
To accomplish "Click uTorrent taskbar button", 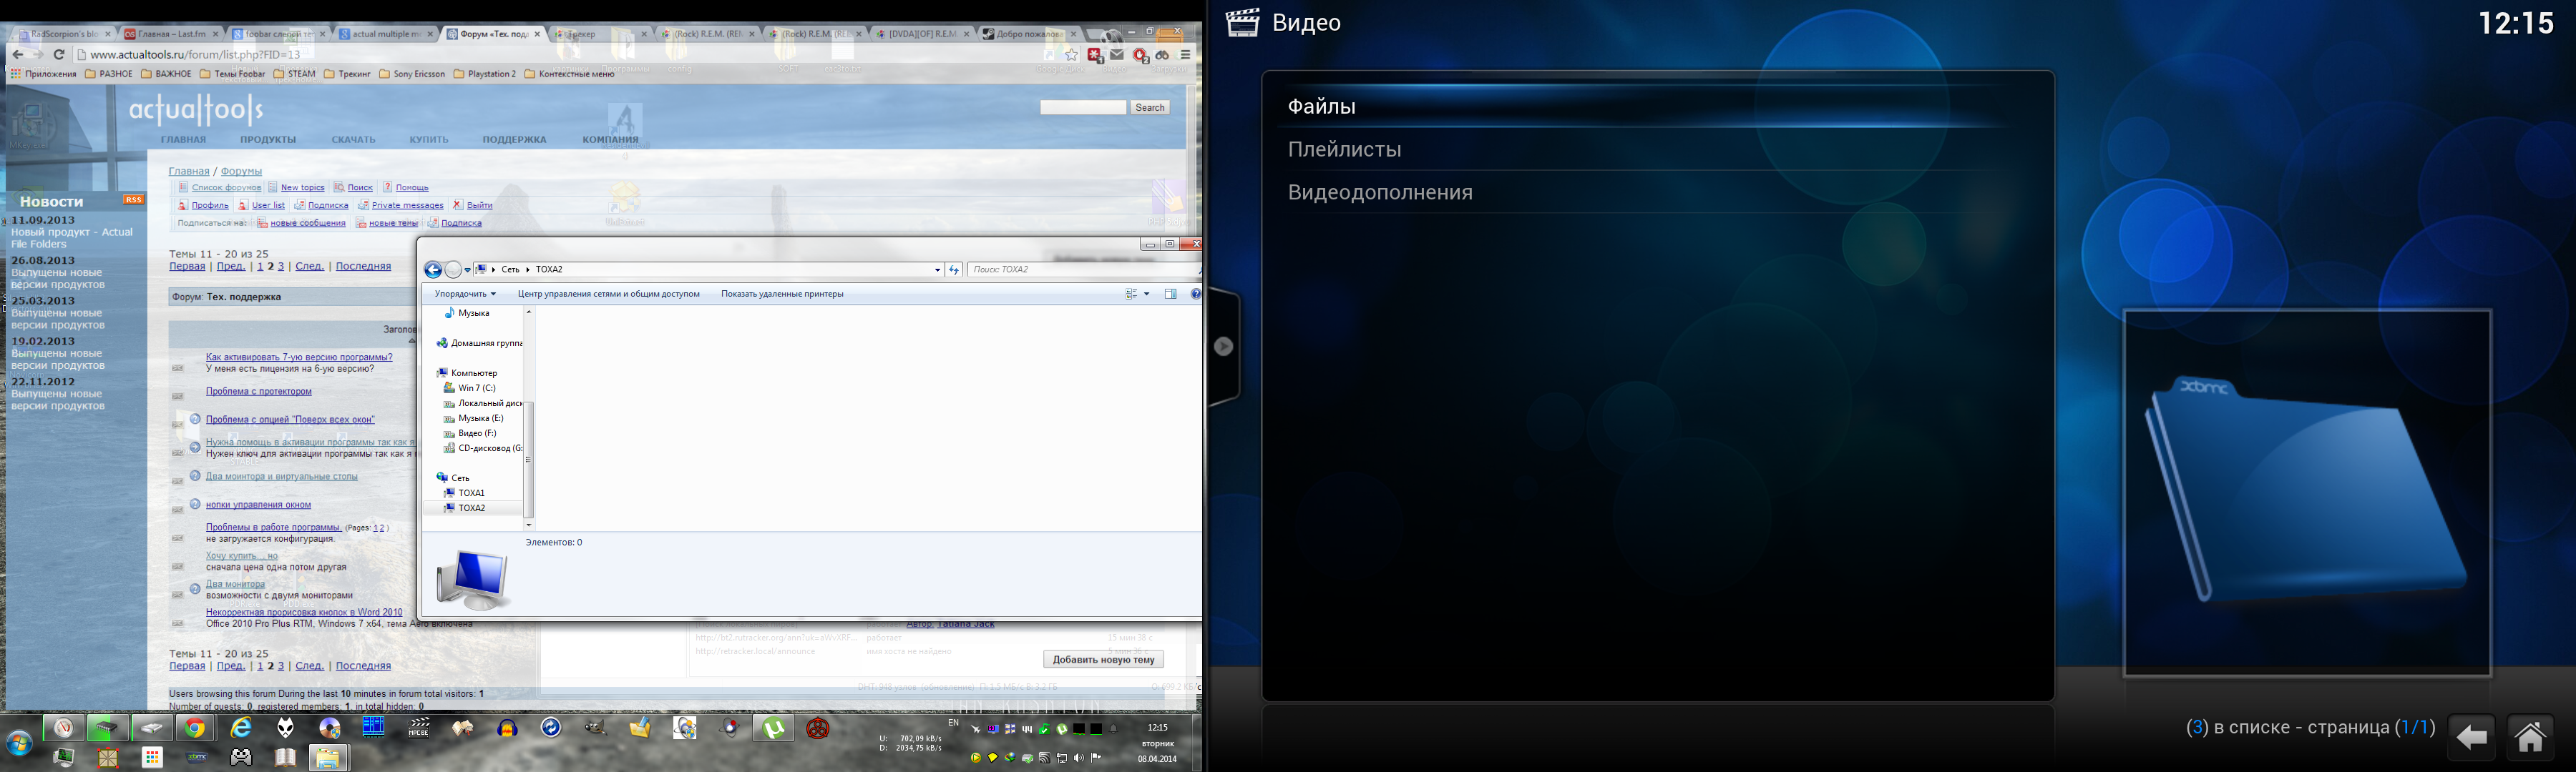I will (x=773, y=728).
